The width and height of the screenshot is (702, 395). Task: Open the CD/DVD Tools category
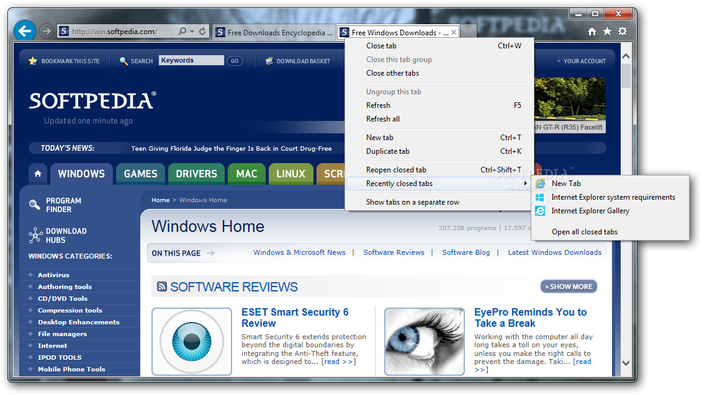click(x=63, y=298)
